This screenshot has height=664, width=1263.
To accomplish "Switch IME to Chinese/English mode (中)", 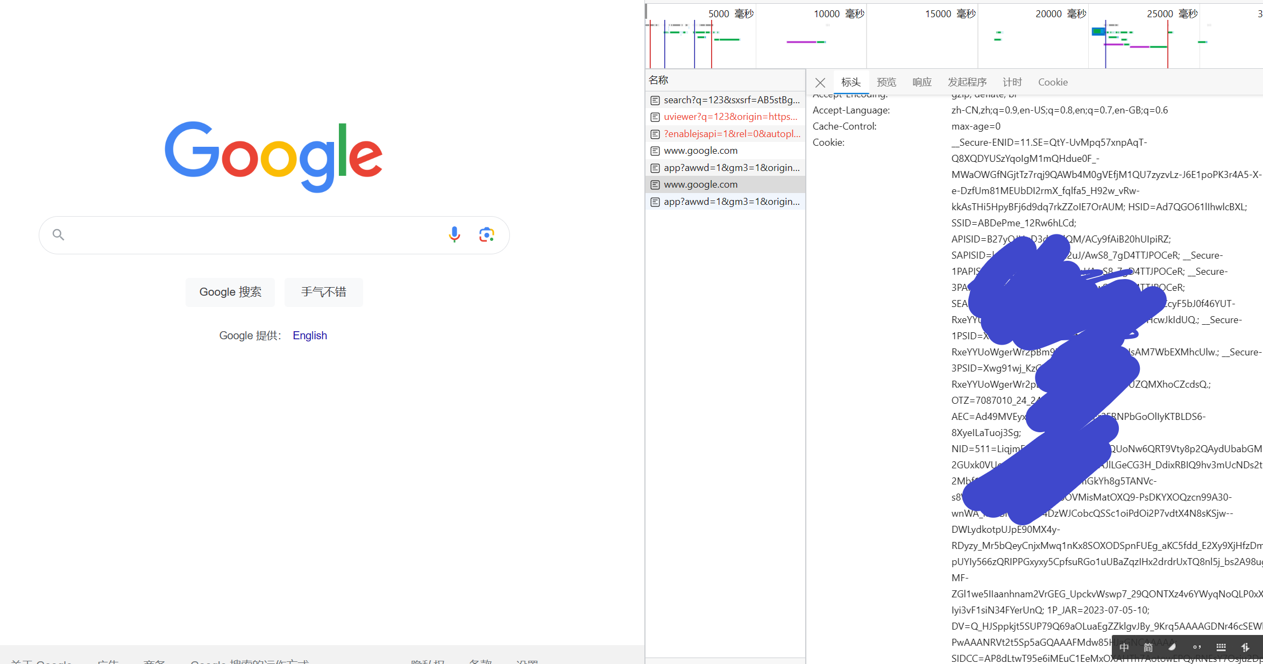I will click(x=1124, y=647).
